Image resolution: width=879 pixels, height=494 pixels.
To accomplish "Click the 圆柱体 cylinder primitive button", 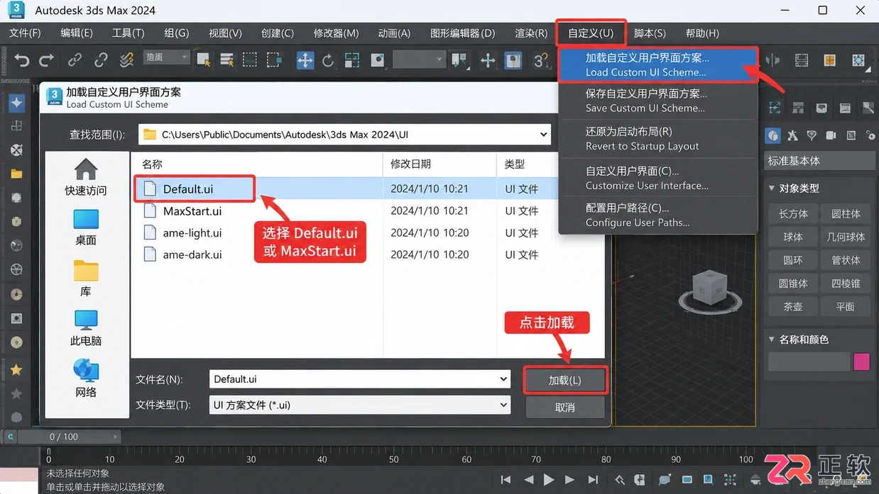I will [846, 213].
